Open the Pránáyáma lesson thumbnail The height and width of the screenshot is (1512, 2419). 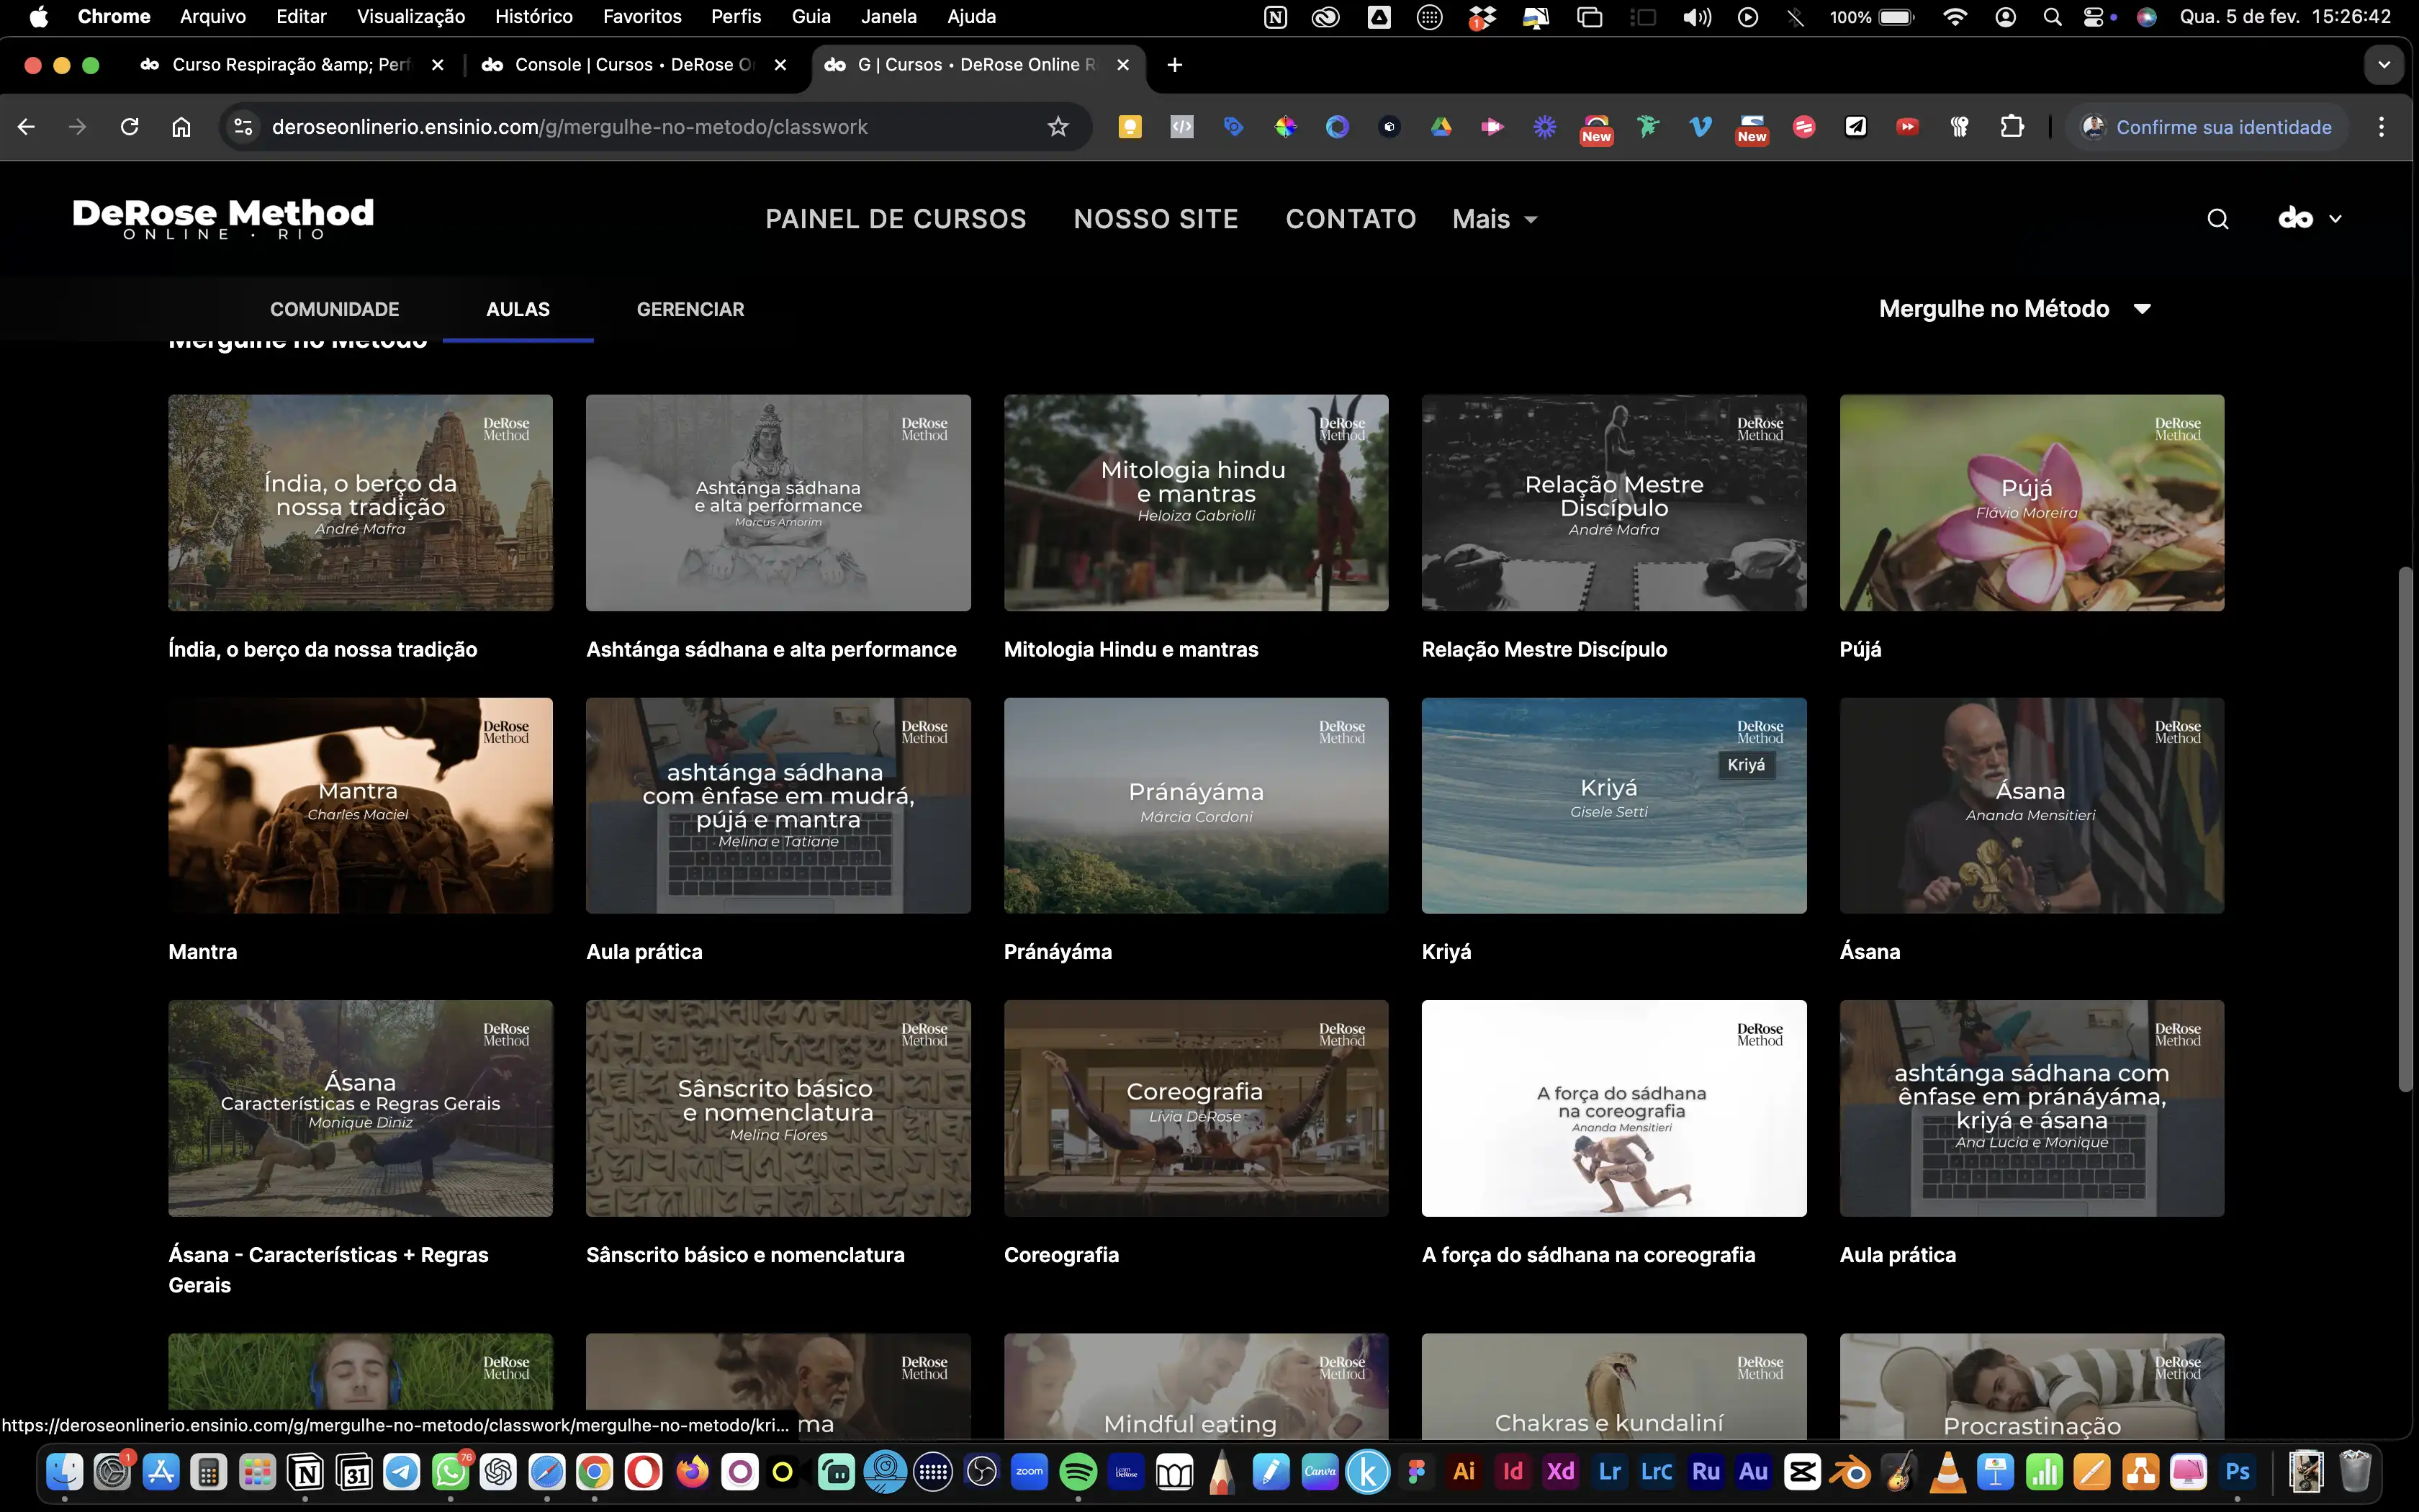point(1196,805)
